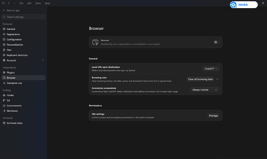Click Back to app link
The width and height of the screenshot is (267, 159).
[x=11, y=10]
